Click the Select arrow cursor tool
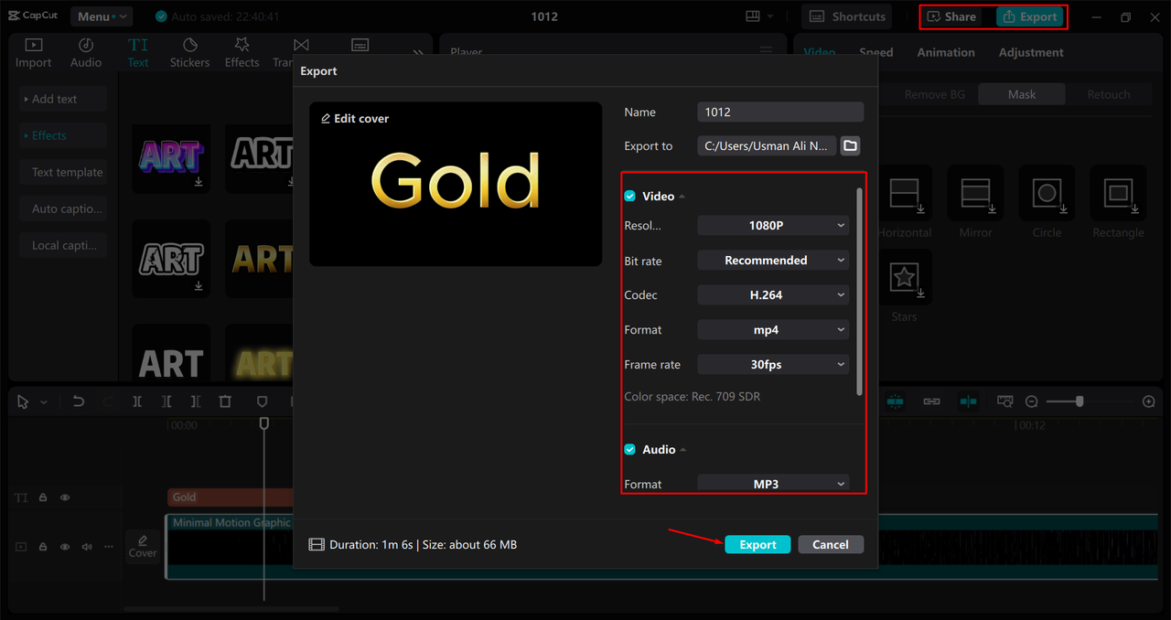The width and height of the screenshot is (1171, 620). pyautogui.click(x=23, y=401)
